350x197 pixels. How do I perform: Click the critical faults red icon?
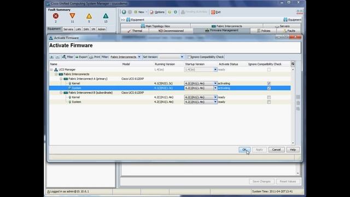(x=56, y=16)
